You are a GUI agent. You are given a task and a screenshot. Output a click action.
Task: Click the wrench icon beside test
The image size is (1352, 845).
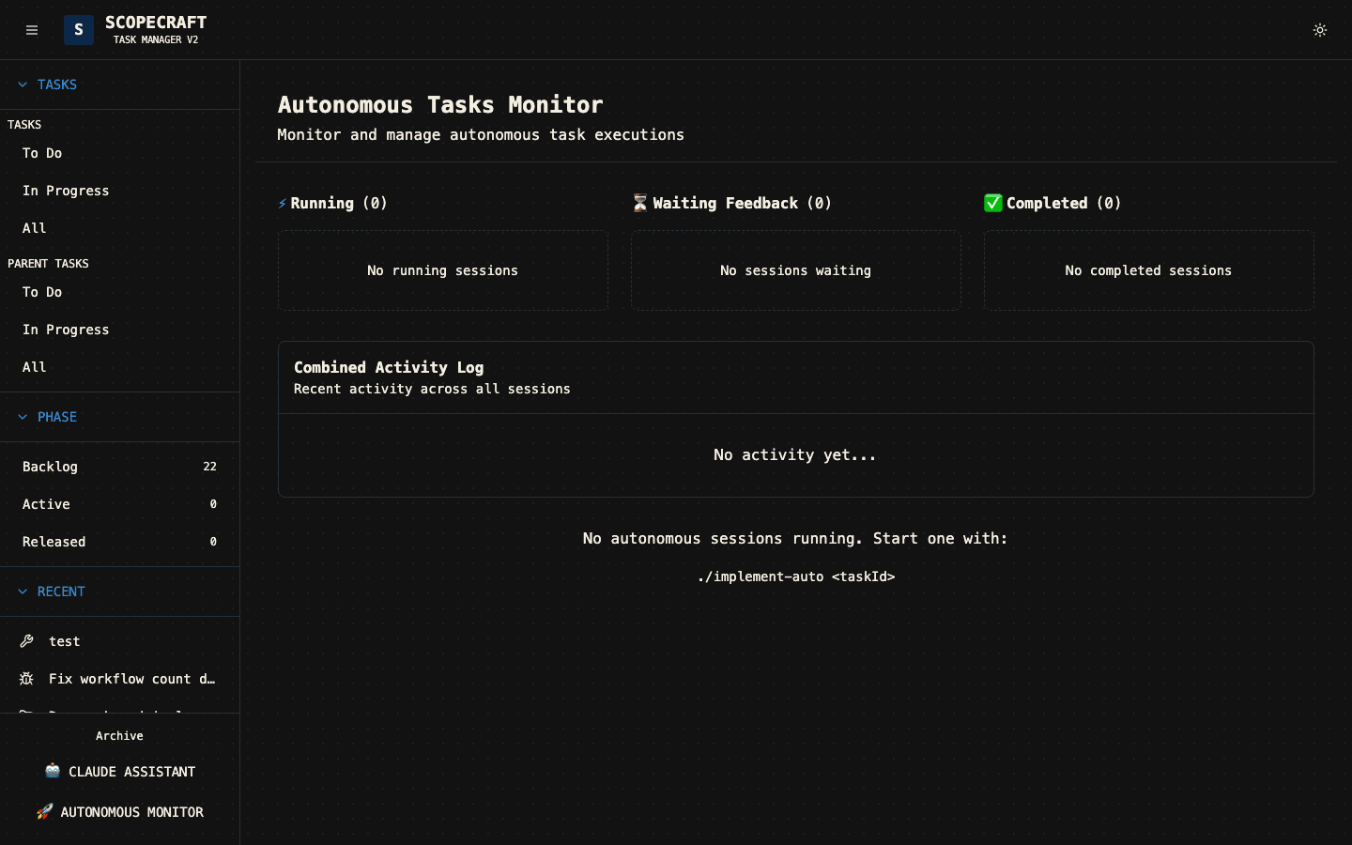(27, 641)
